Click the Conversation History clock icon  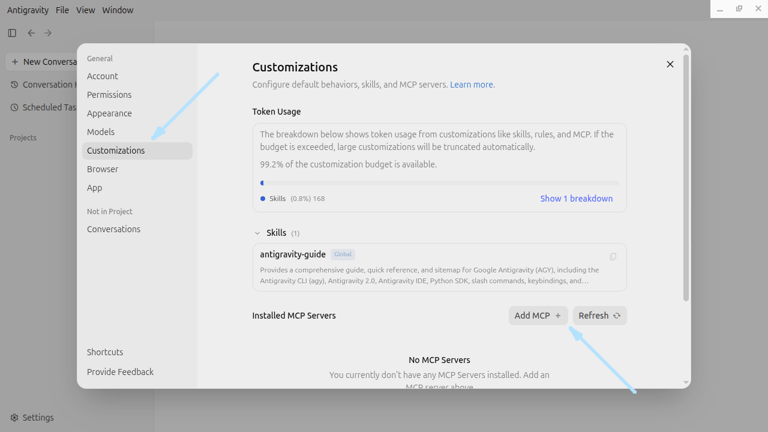(14, 85)
